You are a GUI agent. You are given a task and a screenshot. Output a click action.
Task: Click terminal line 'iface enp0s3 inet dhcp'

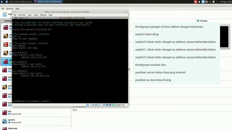pyautogui.click(x=25, y=48)
